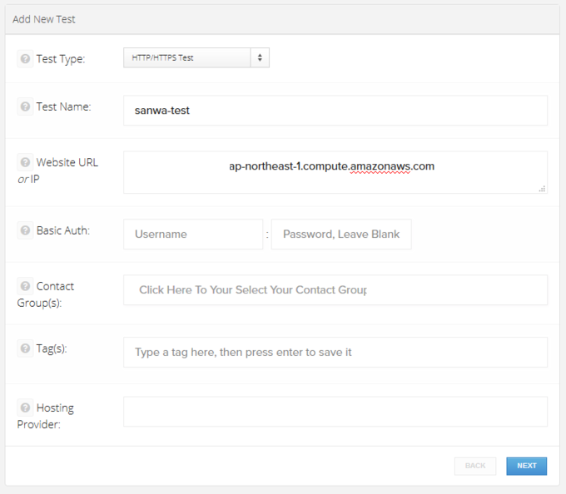Focus the Basic Auth Password field
Viewport: 566px width, 494px height.
pos(341,234)
